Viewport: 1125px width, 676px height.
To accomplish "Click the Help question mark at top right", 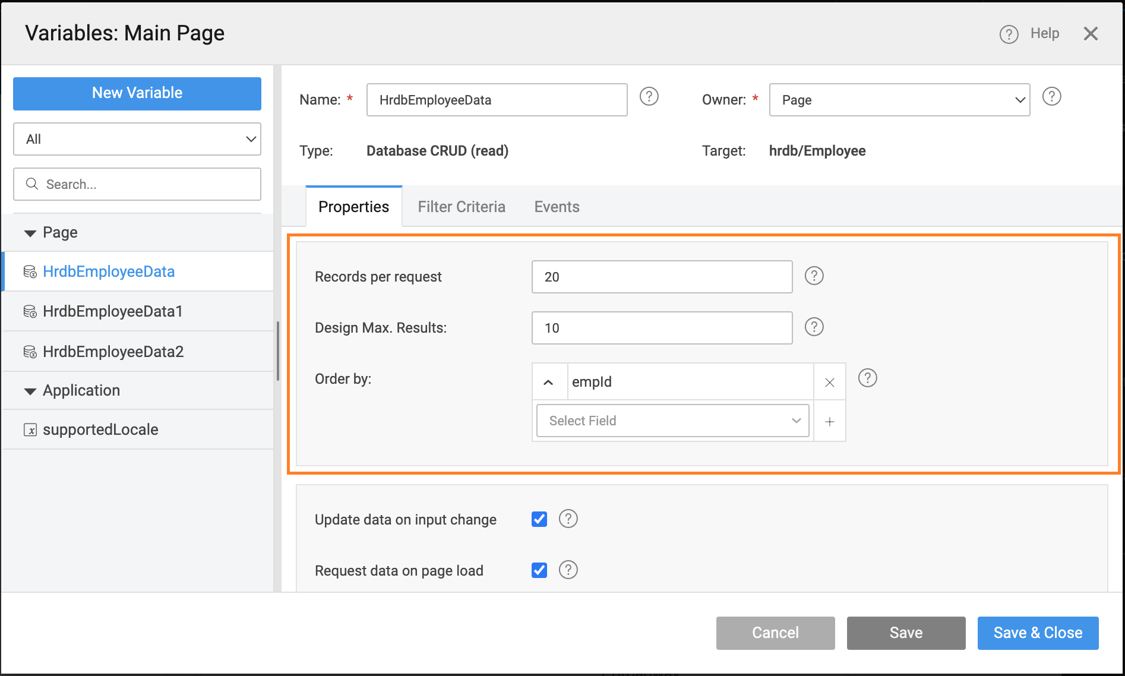I will pos(1008,34).
